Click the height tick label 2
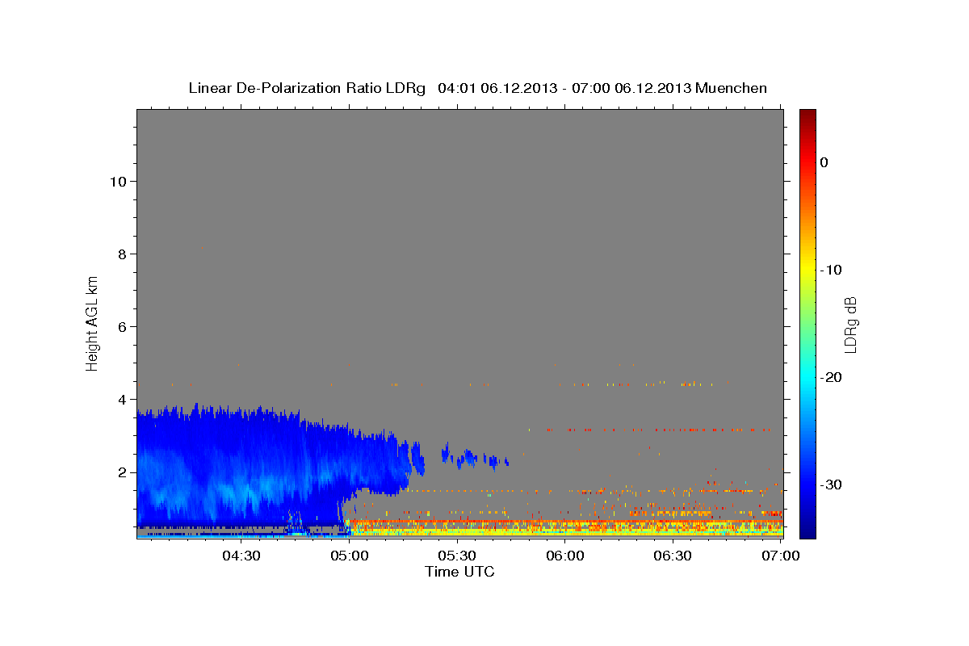The height and width of the screenshot is (646, 969). coord(120,472)
